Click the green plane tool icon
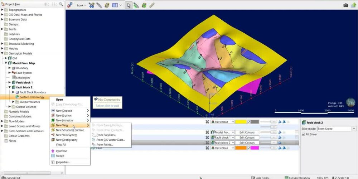The height and width of the screenshot is (179, 358). pos(144,5)
